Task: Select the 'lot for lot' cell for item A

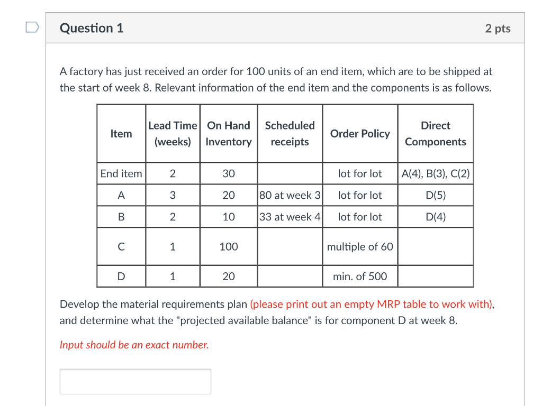Action: (x=360, y=195)
